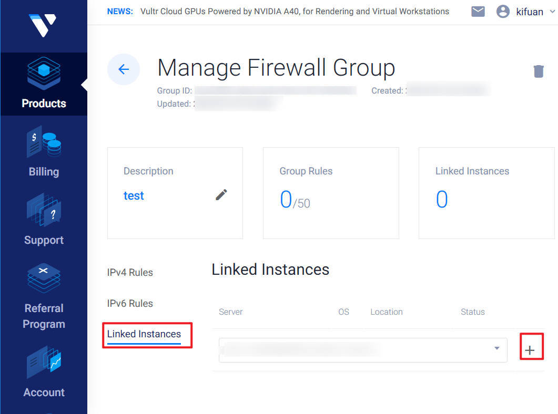Viewport: 558px width, 414px height.
Task: Expand the instance picker arrow
Action: point(495,348)
